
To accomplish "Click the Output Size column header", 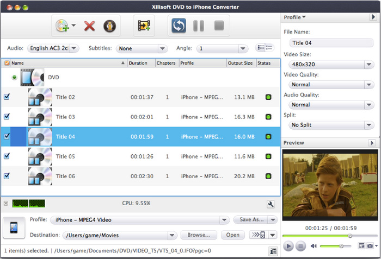I will click(x=241, y=63).
